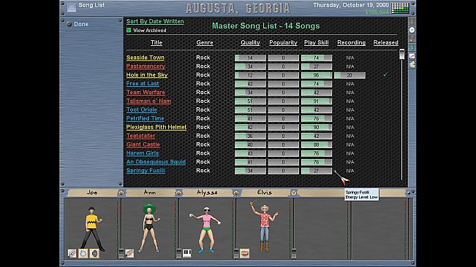Select Joe's dark round instrument icon

[94, 253]
